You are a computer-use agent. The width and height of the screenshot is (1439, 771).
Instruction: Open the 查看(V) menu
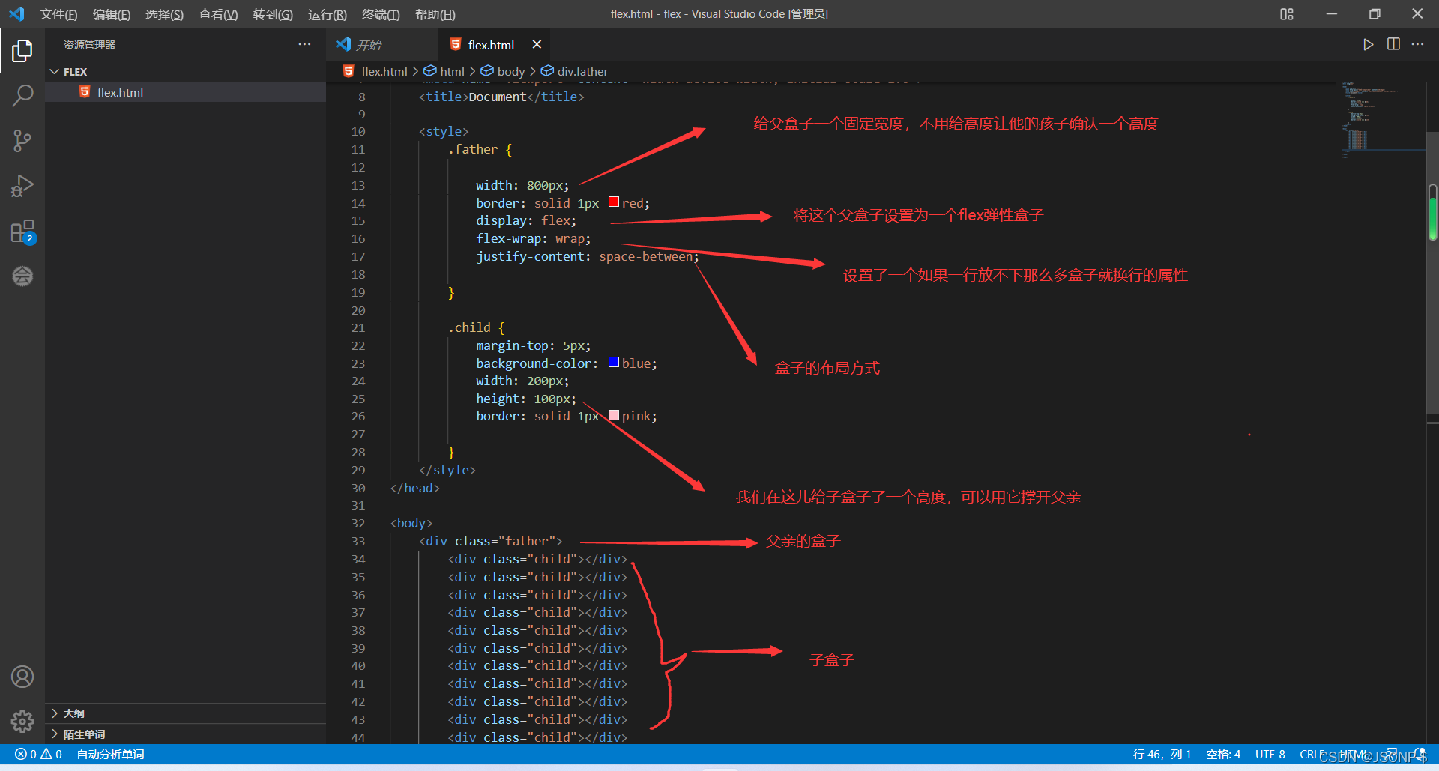click(x=218, y=14)
